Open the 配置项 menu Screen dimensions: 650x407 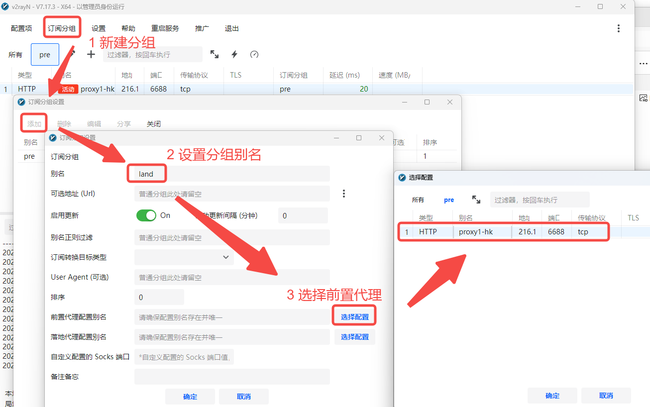[x=21, y=28]
